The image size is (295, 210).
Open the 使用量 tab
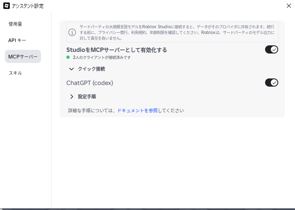click(x=15, y=24)
